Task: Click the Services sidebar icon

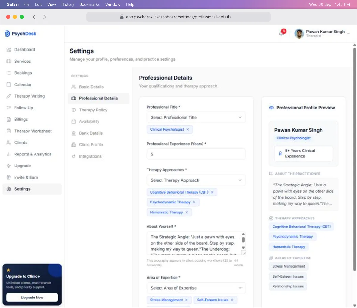Action: pos(9,61)
